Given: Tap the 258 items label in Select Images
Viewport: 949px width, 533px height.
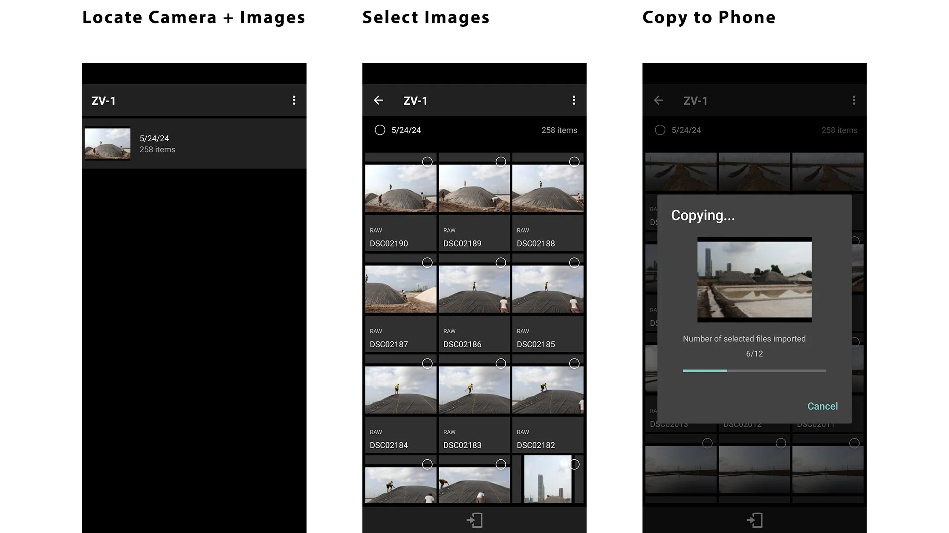Looking at the screenshot, I should [x=559, y=130].
